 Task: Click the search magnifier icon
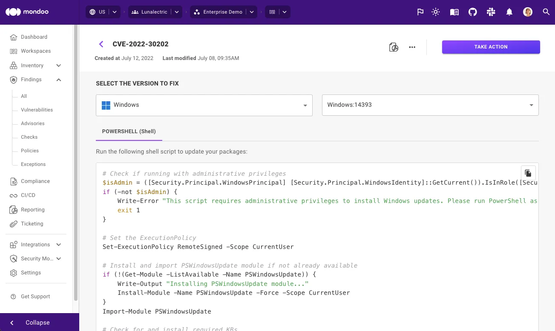[546, 12]
